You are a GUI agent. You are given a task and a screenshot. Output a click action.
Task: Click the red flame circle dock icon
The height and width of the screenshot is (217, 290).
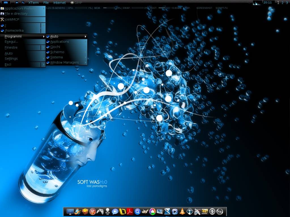point(93,211)
